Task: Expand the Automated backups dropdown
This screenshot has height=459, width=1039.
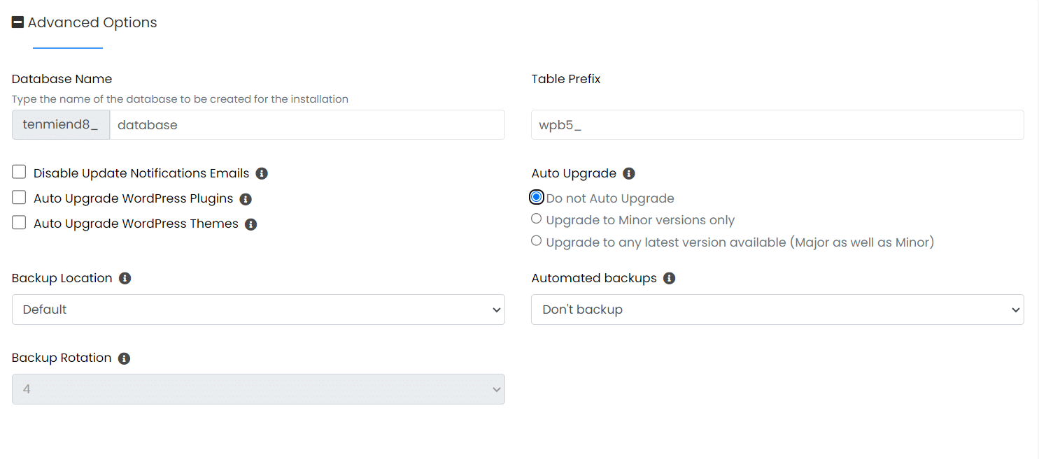Action: (777, 309)
